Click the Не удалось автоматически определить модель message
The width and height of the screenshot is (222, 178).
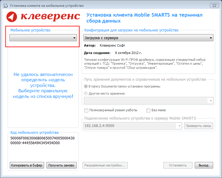click(x=43, y=85)
